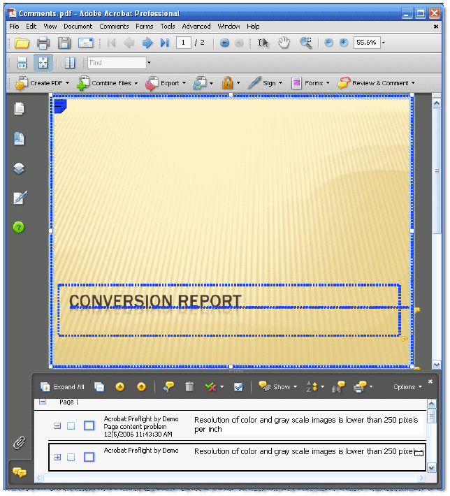Open the Show dropdown in comments panel
Image resolution: width=450 pixels, height=496 pixels.
[x=277, y=386]
